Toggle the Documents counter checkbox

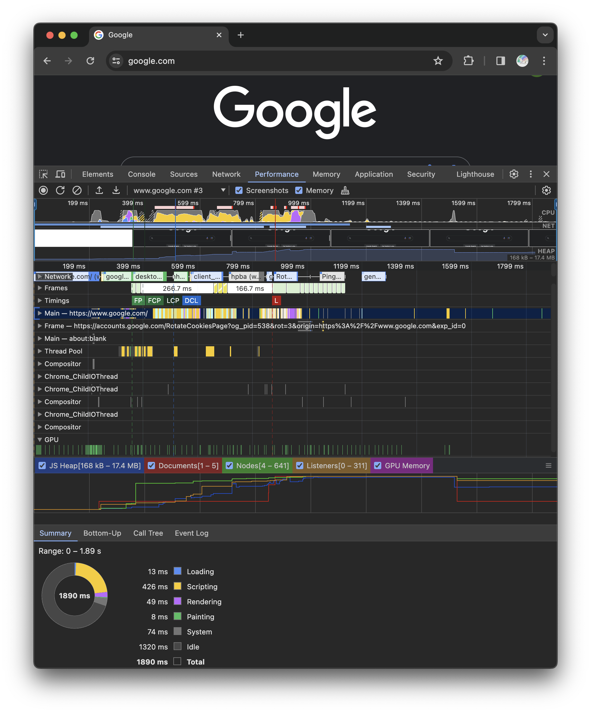(151, 465)
